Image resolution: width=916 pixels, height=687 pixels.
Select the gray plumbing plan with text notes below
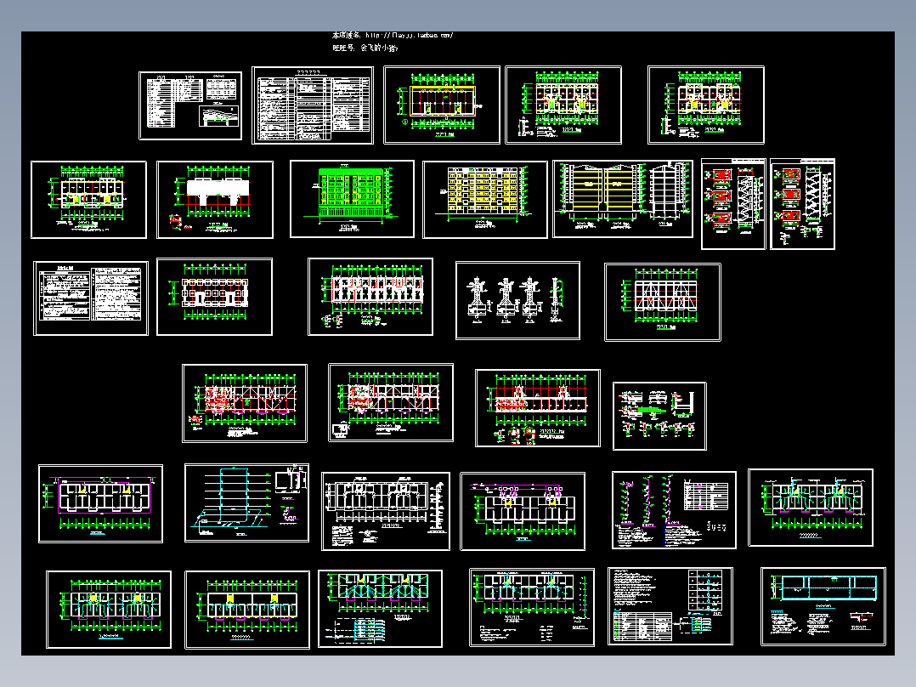(x=386, y=512)
